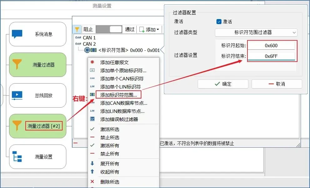Toggle the 阻止/通过 switch

point(109,29)
